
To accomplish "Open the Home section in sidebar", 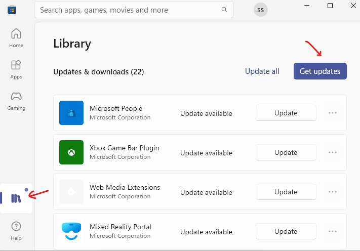I will click(x=16, y=38).
